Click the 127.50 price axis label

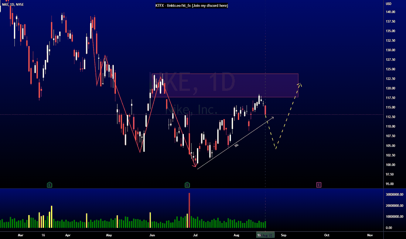click(390, 60)
